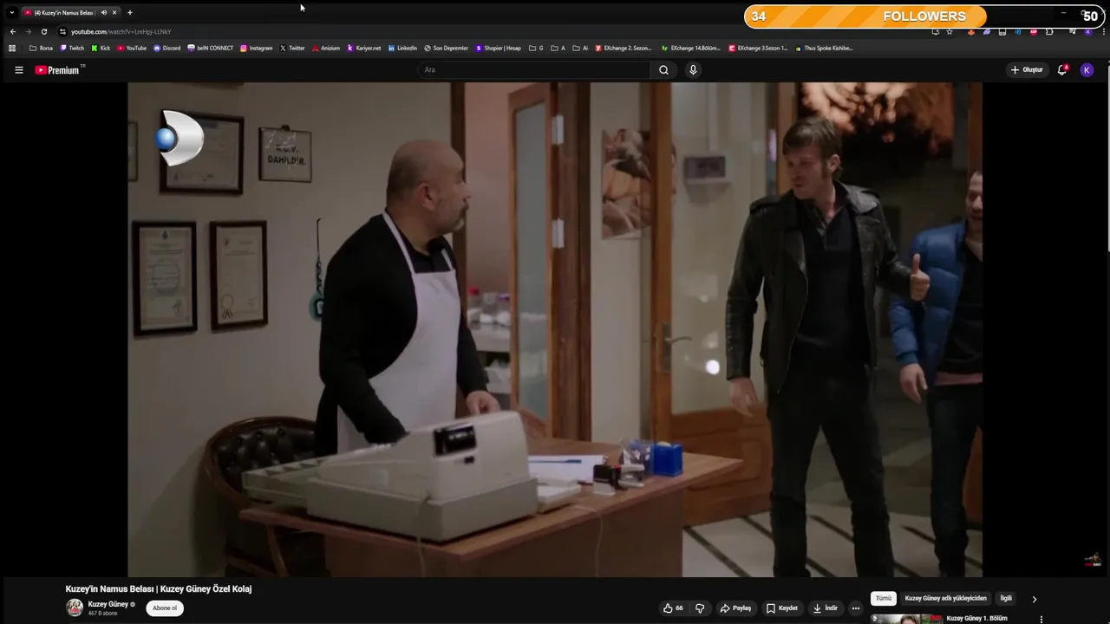Select the Tümü filter chip

883,599
